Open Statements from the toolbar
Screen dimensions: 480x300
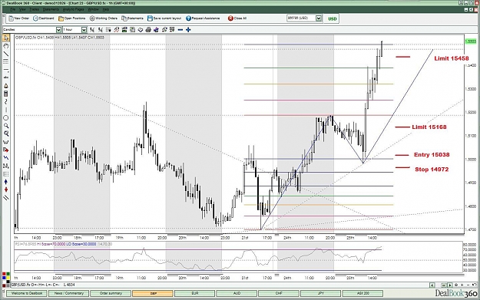point(133,18)
